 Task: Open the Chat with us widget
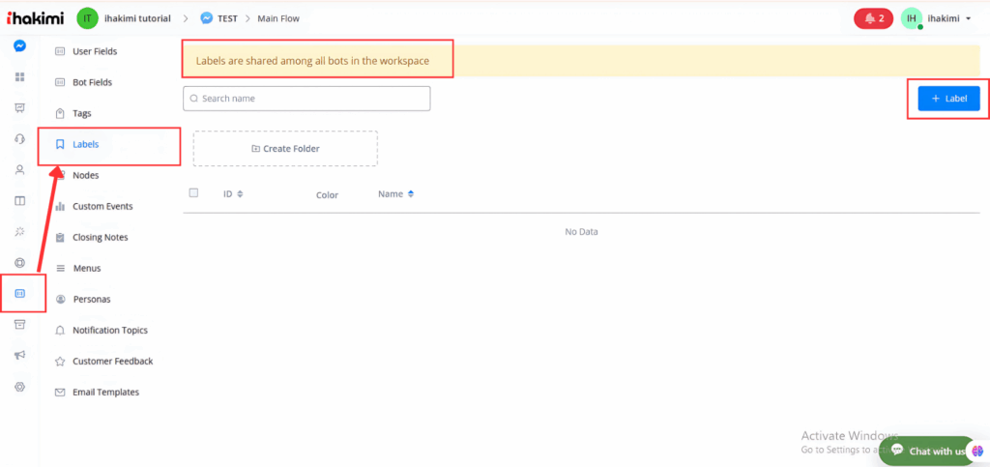(927, 451)
